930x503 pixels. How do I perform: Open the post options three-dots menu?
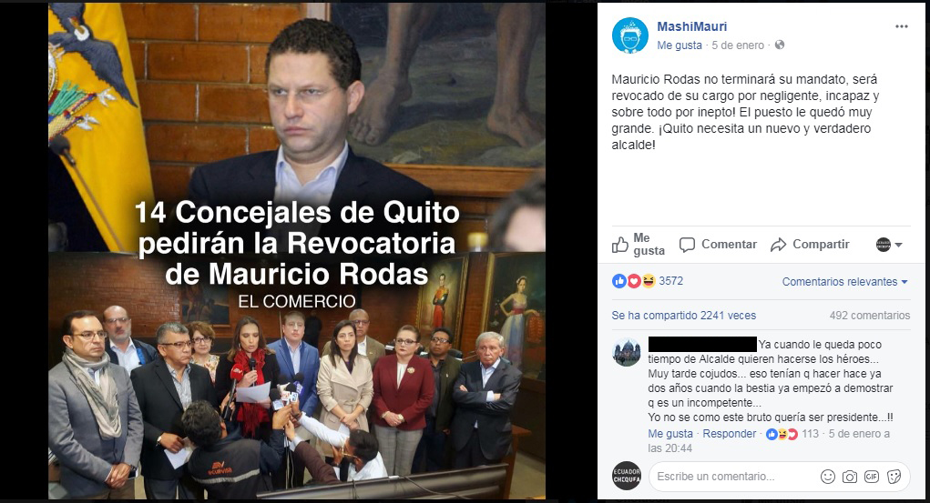[902, 26]
